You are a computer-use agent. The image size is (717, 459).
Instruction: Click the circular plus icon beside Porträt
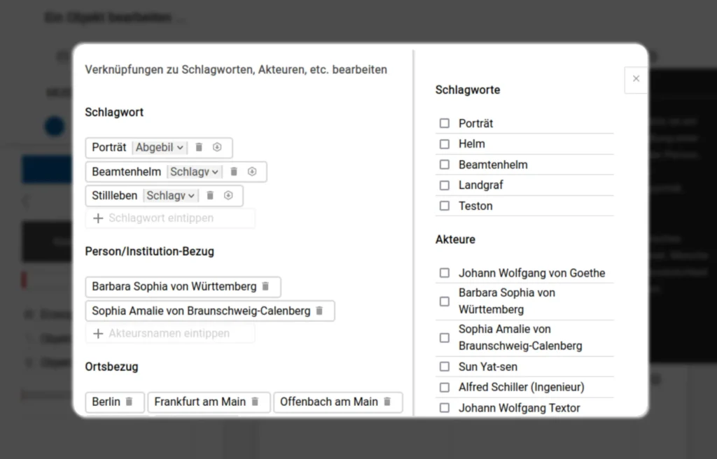(x=217, y=147)
